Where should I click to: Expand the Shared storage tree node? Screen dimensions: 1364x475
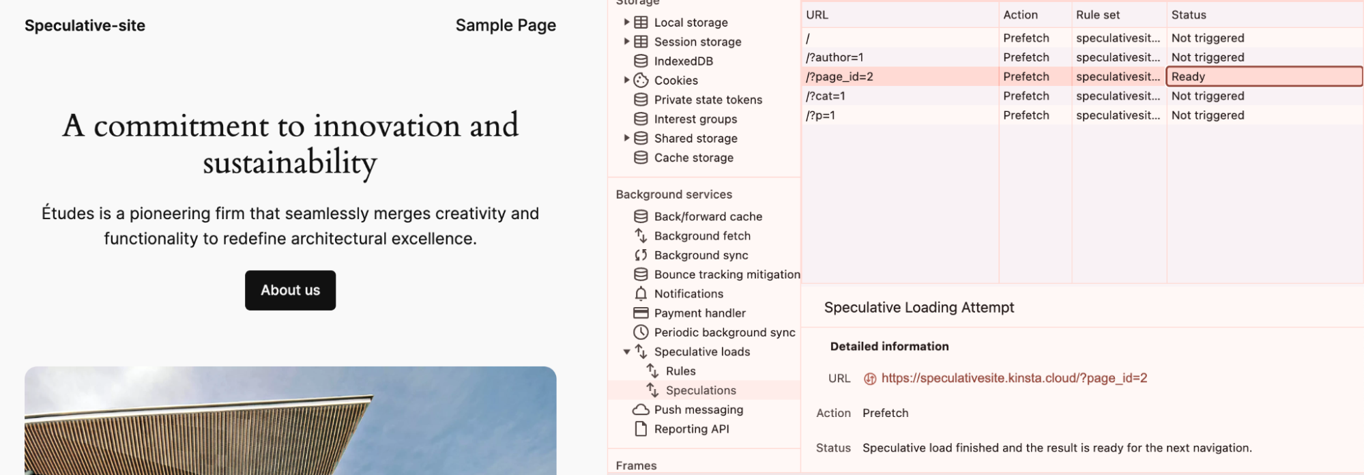click(626, 138)
